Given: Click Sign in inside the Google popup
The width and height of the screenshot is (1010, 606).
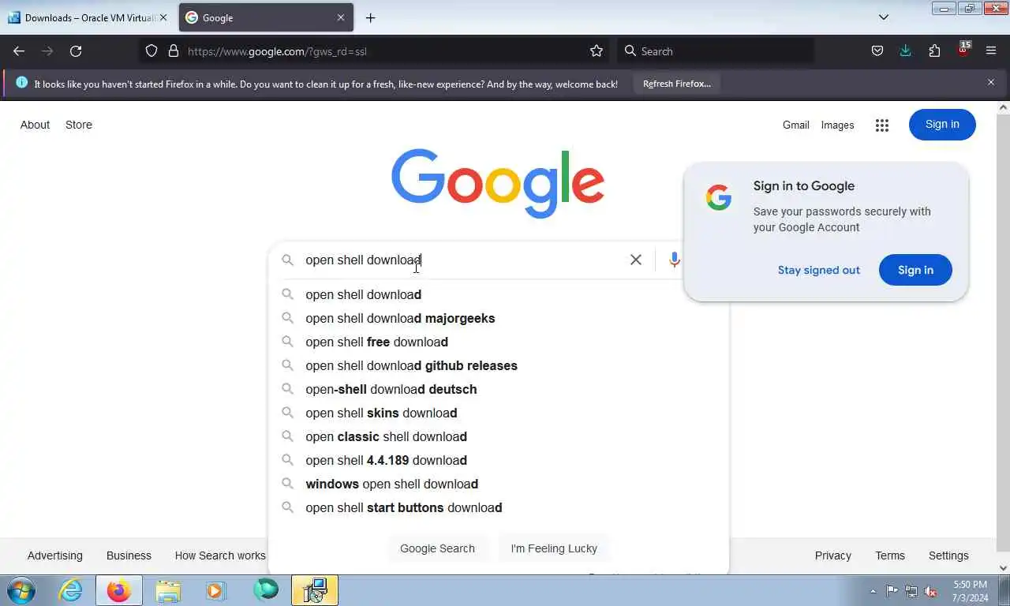Looking at the screenshot, I should click(915, 270).
